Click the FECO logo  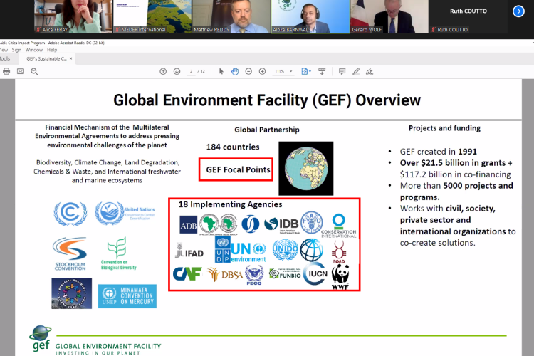tap(254, 276)
